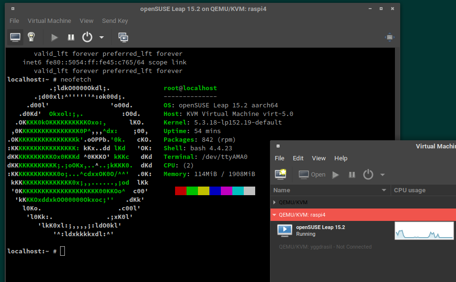Click the magenta color block in neofetch
The height and width of the screenshot is (282, 456).
point(226,191)
